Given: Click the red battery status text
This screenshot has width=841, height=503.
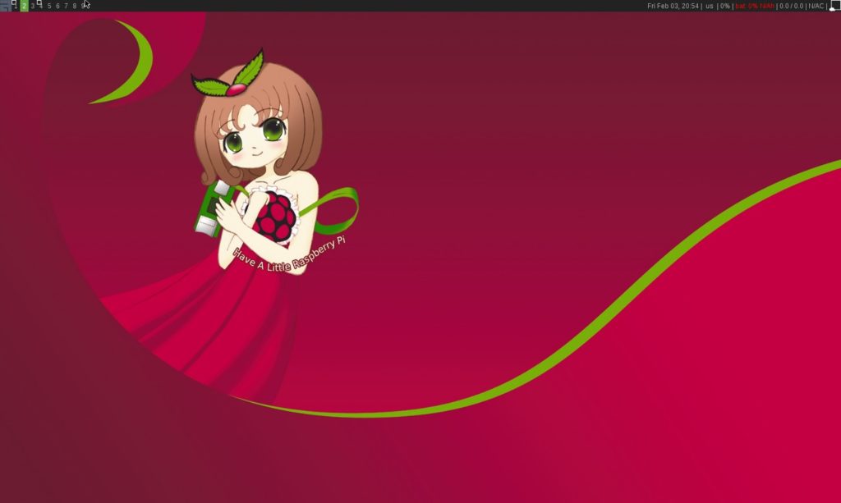Looking at the screenshot, I should pos(755,6).
